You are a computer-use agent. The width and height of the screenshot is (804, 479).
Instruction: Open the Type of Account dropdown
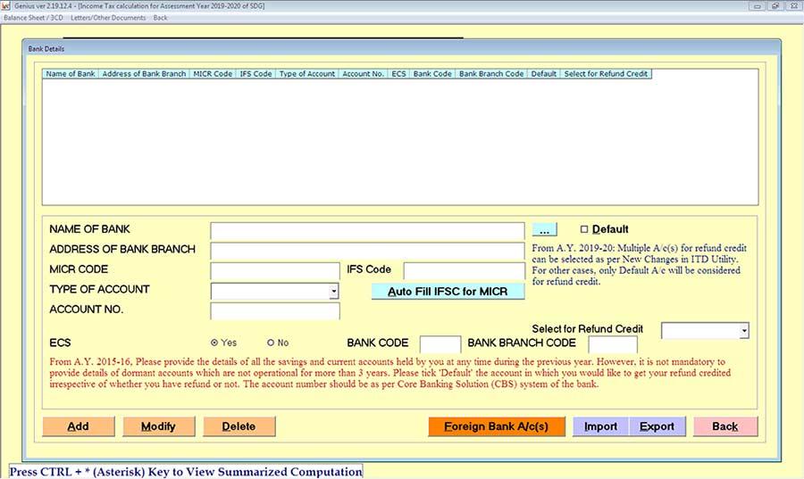click(334, 291)
